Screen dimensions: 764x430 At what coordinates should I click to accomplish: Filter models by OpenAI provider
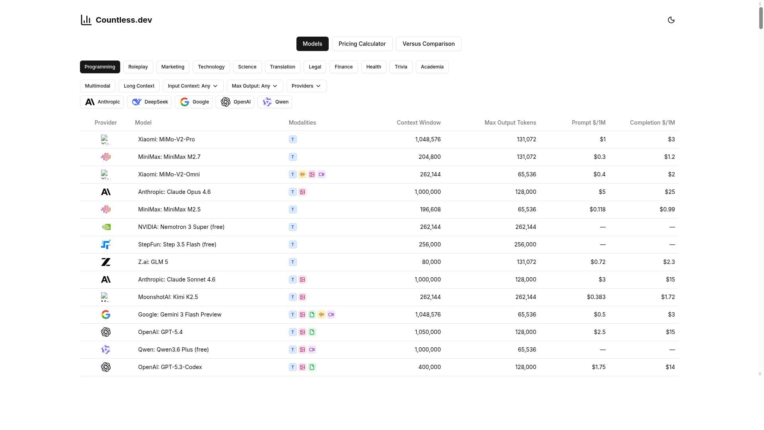coord(235,102)
